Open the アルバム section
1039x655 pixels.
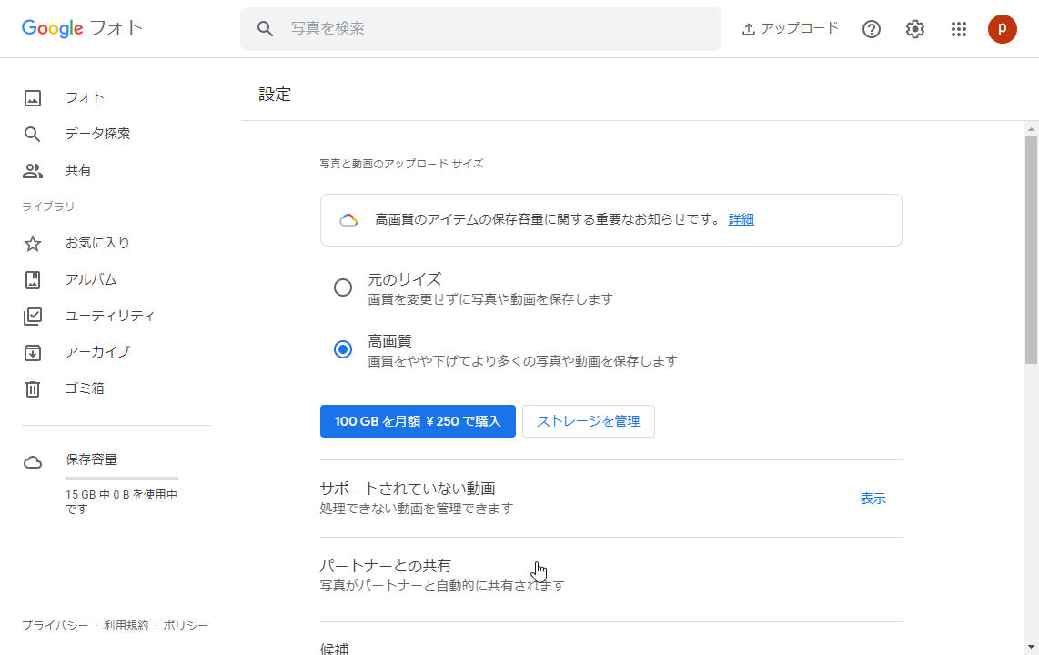tap(92, 279)
